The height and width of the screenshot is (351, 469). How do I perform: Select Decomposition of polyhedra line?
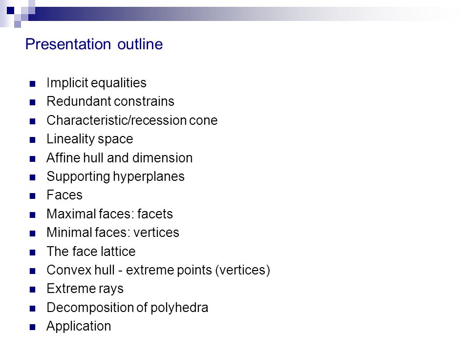(x=127, y=308)
